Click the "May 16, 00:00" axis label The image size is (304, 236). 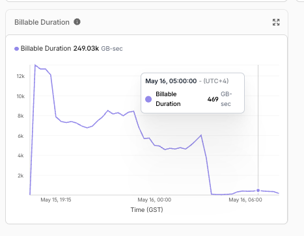(154, 200)
